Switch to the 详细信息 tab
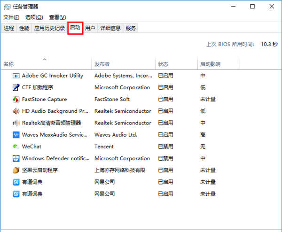Viewport: 282px width, 232px height. [x=110, y=28]
